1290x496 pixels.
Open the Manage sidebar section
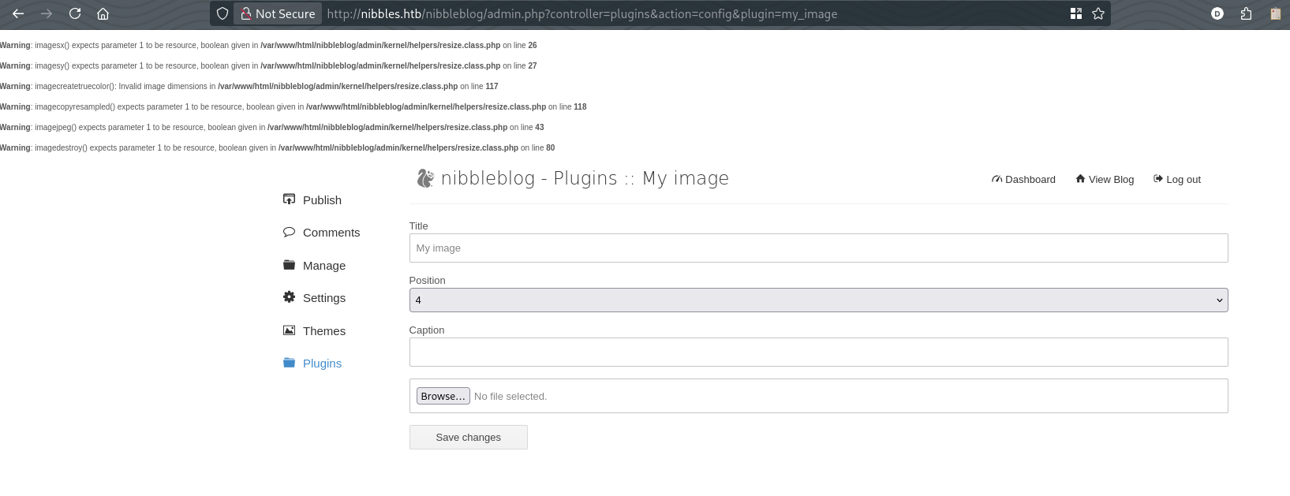click(x=323, y=266)
